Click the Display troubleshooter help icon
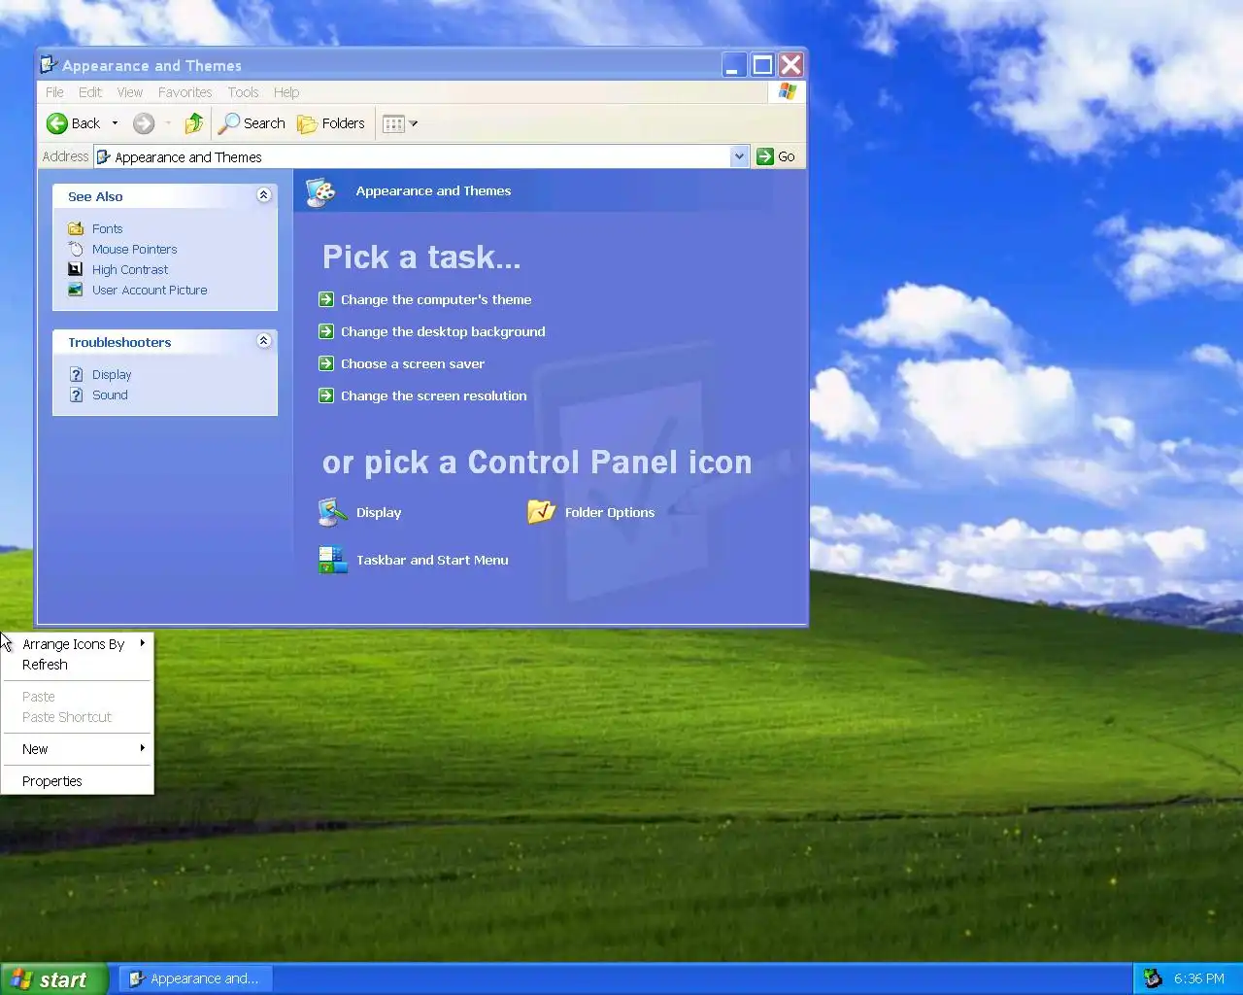Screen dimensions: 1243x995 tap(76, 374)
